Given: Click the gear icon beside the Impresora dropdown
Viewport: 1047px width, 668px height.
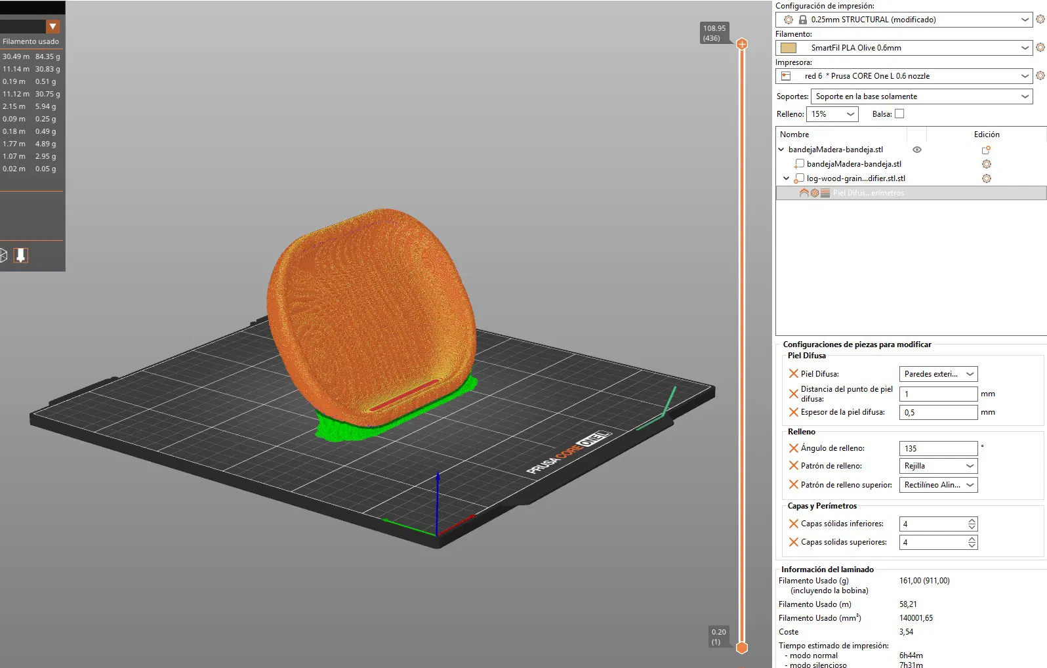Looking at the screenshot, I should [1040, 76].
